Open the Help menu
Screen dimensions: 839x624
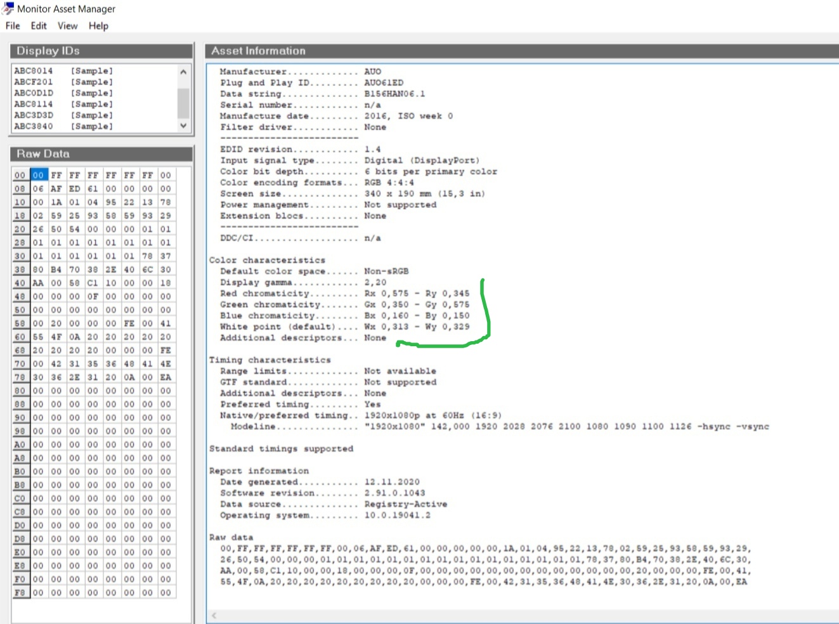point(98,26)
